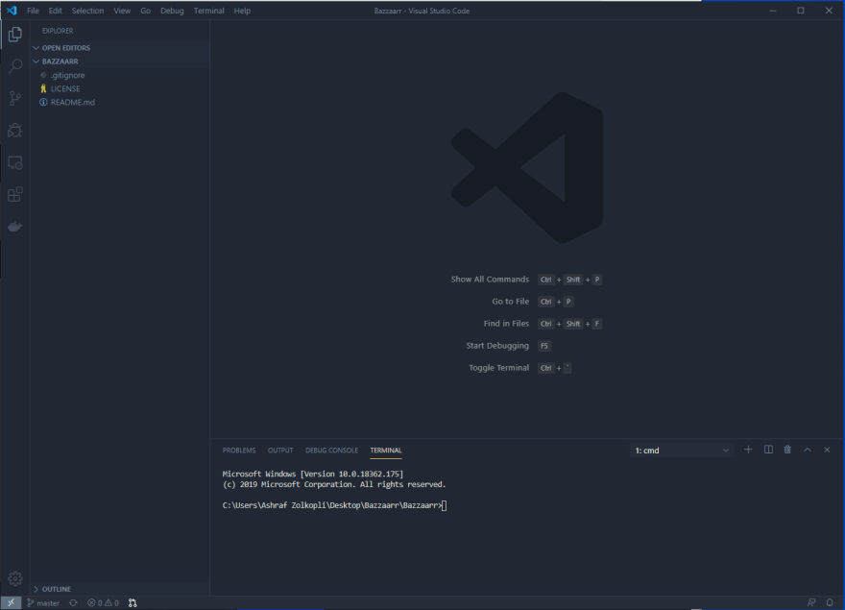Click the VS Code logo in title bar
The height and width of the screenshot is (610, 845).
[x=12, y=11]
